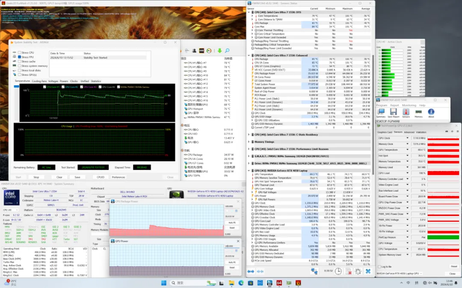The image size is (462, 288).
Task: Click the Windows Start button
Action: [x=163, y=283]
